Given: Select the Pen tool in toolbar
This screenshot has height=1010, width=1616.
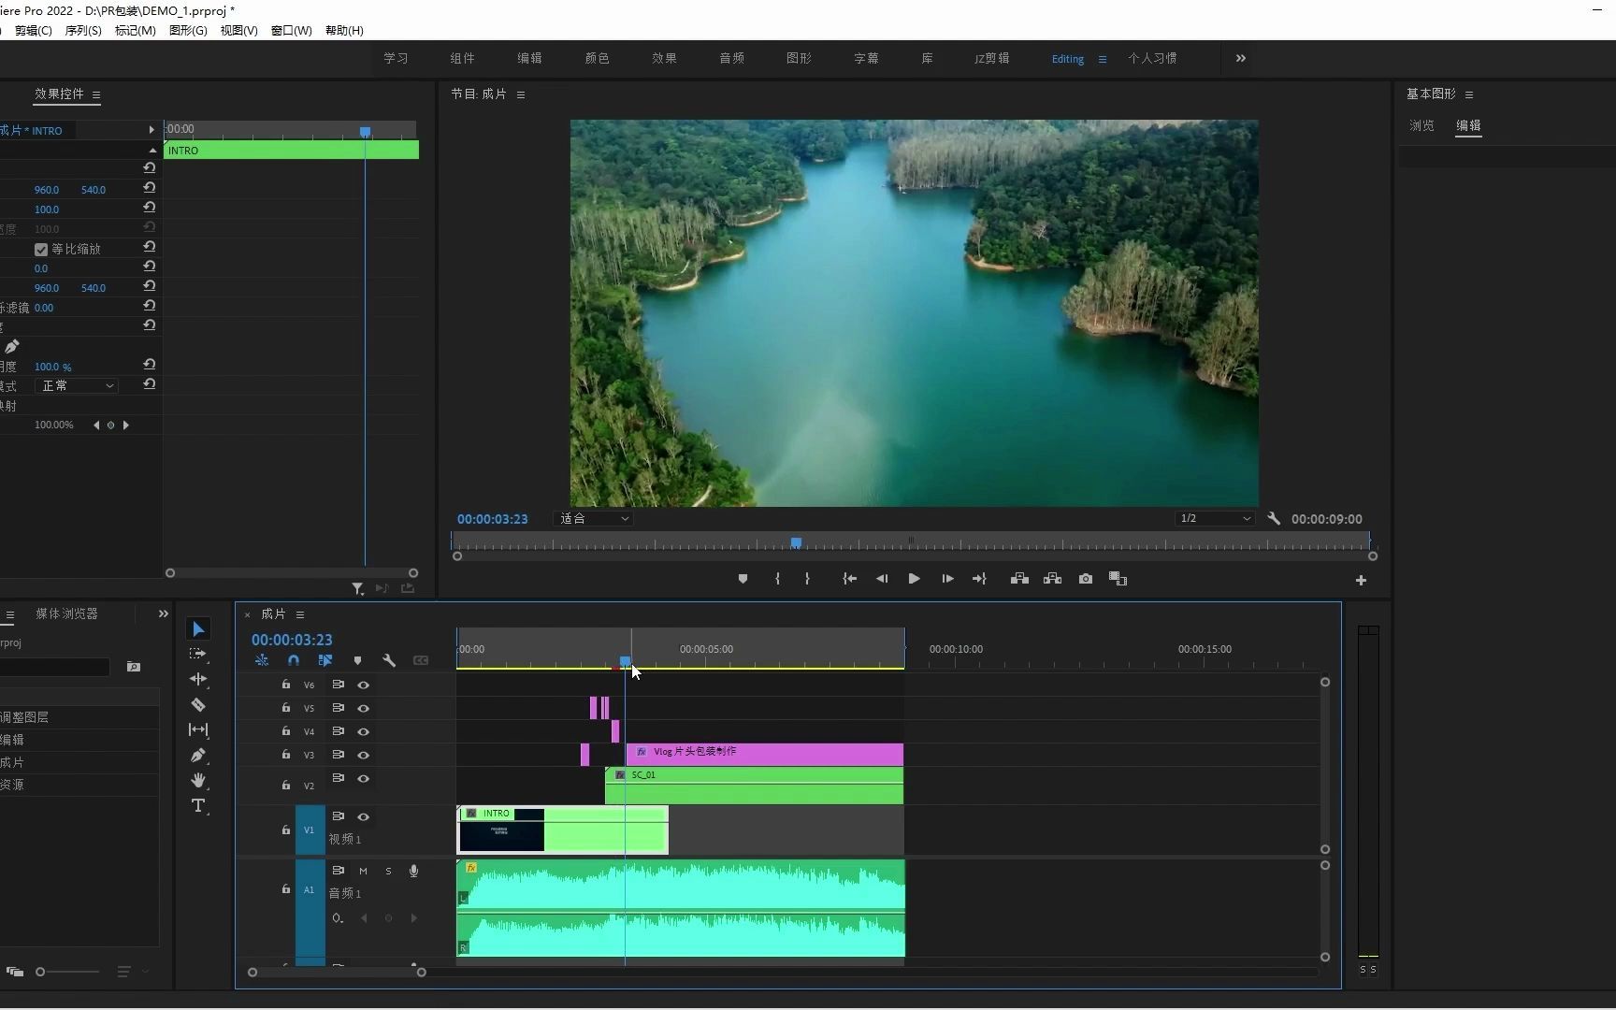Looking at the screenshot, I should pos(198,756).
